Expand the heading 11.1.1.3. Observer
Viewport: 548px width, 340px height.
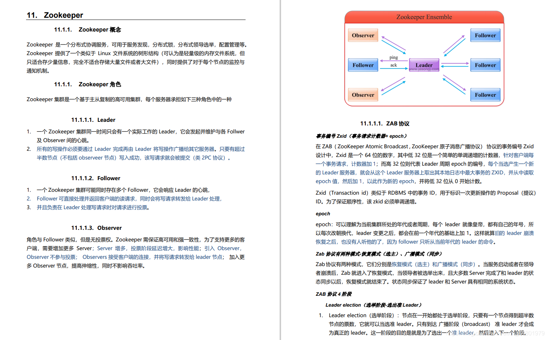point(96,228)
